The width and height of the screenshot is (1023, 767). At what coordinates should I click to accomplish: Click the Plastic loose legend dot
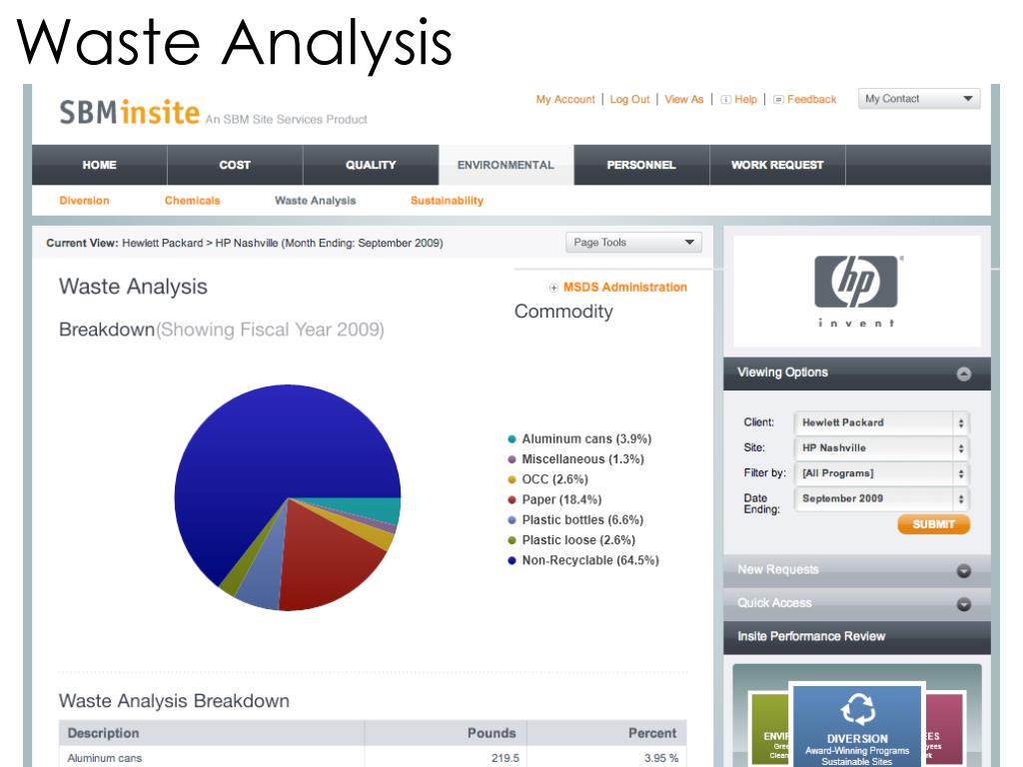pyautogui.click(x=511, y=540)
